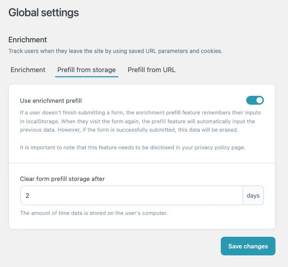The image size is (288, 267).
Task: Click the Enrichment section heading
Action: tap(28, 40)
